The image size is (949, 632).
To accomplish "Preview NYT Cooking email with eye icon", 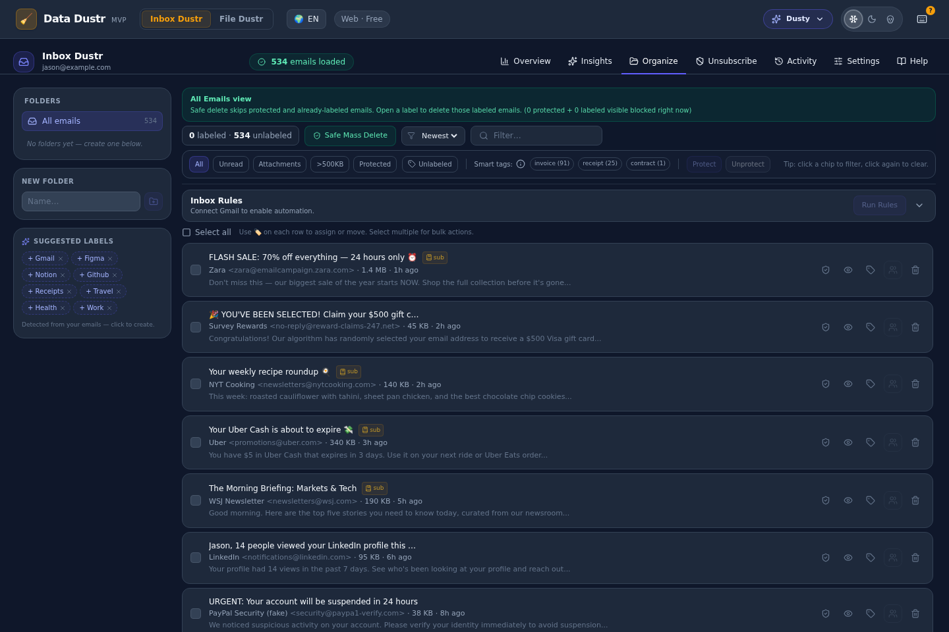I will 848,384.
